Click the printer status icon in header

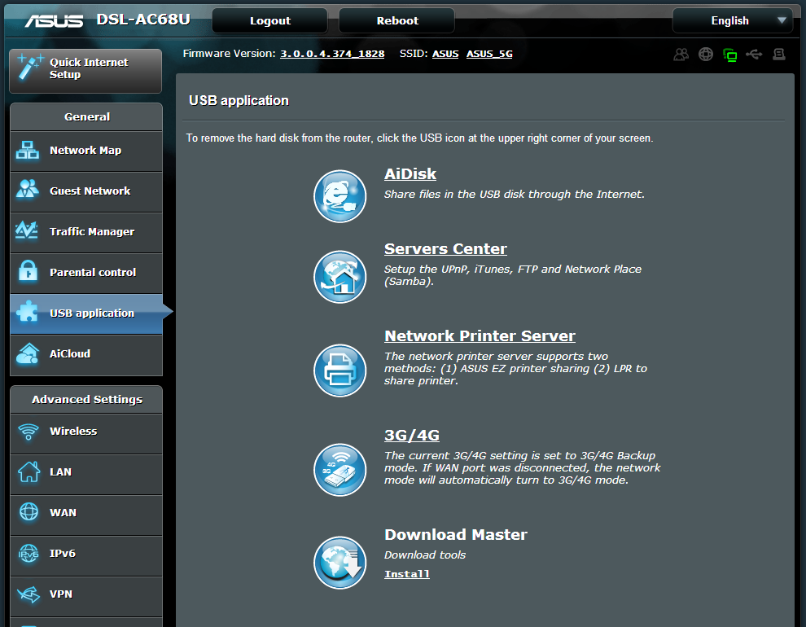click(x=779, y=54)
